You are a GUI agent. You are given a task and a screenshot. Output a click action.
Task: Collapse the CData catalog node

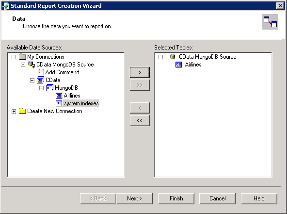coord(32,80)
